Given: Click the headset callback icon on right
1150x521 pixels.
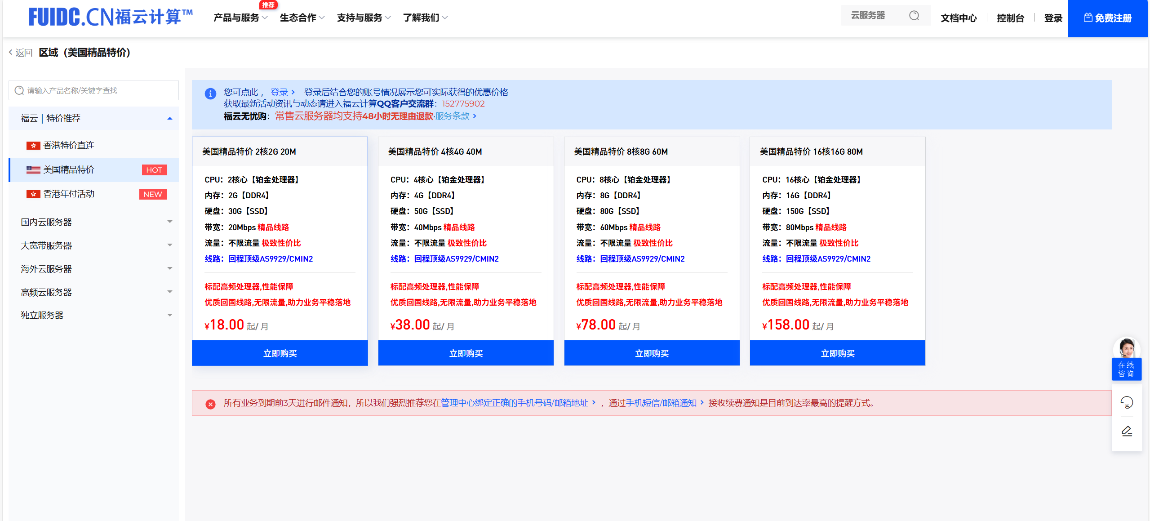Looking at the screenshot, I should click(x=1126, y=402).
